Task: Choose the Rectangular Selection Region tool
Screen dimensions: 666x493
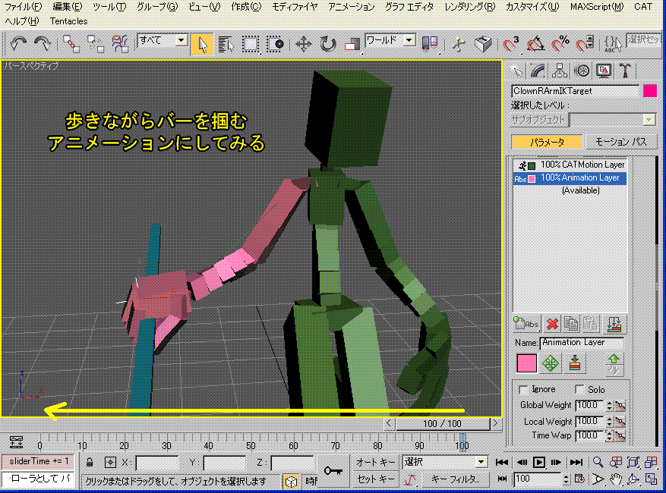Action: click(250, 44)
